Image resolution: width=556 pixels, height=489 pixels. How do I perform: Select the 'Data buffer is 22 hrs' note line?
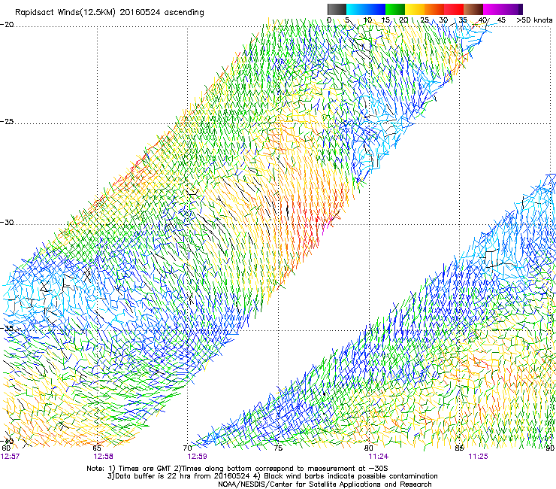point(272,476)
